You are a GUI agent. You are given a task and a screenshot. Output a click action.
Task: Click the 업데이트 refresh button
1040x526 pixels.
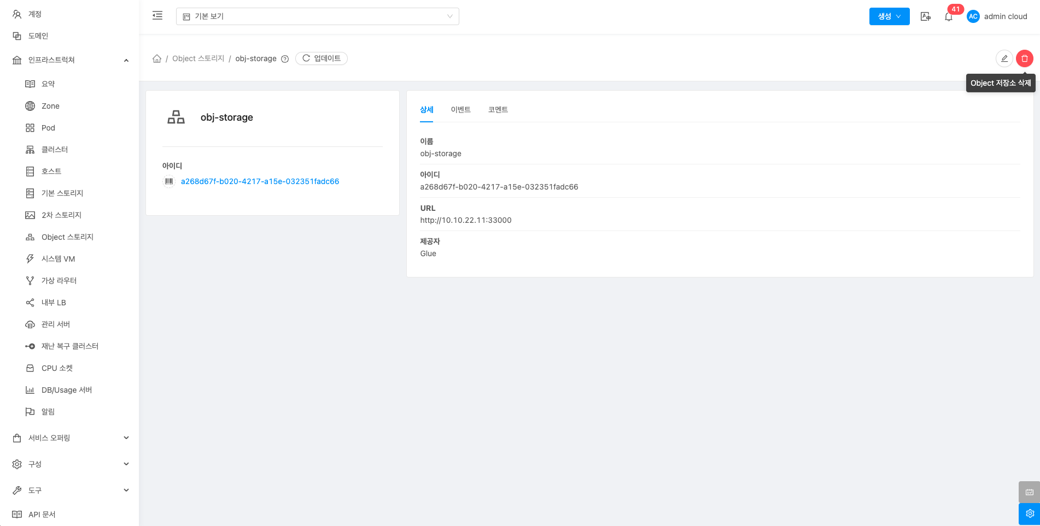point(322,58)
